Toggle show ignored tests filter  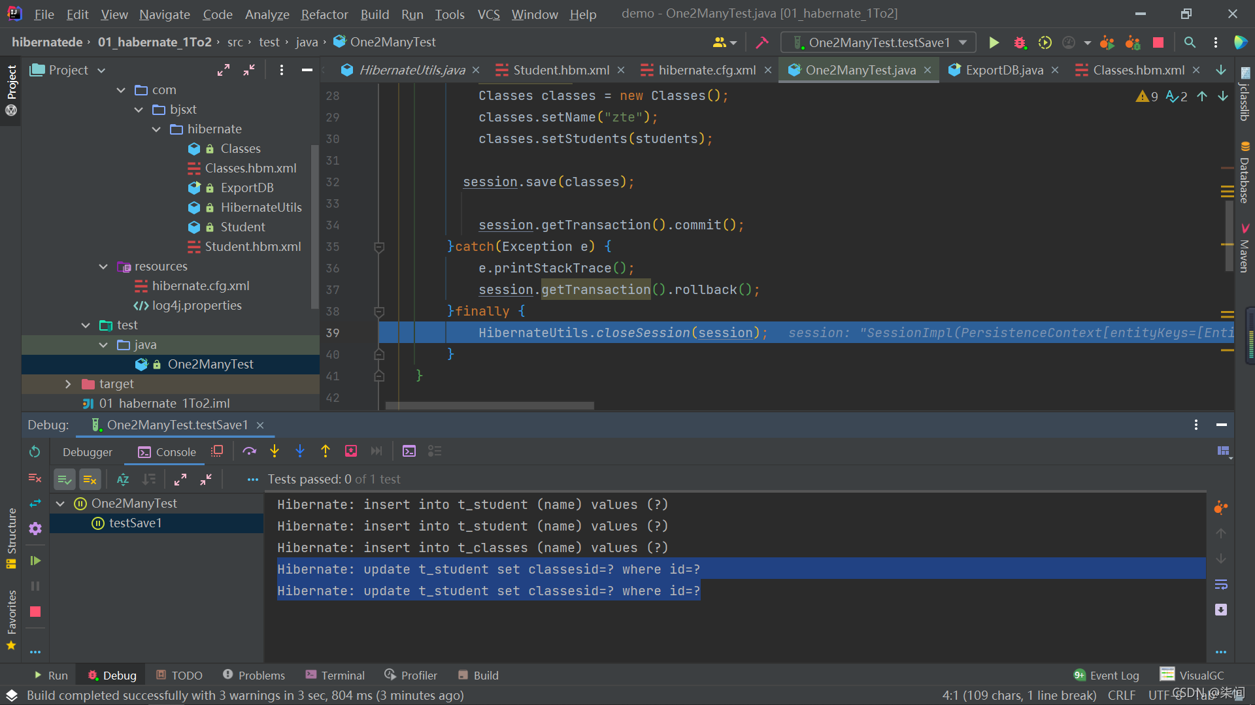(x=90, y=480)
